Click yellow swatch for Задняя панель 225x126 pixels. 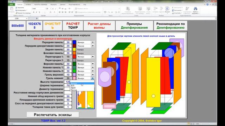[x=74, y=49]
